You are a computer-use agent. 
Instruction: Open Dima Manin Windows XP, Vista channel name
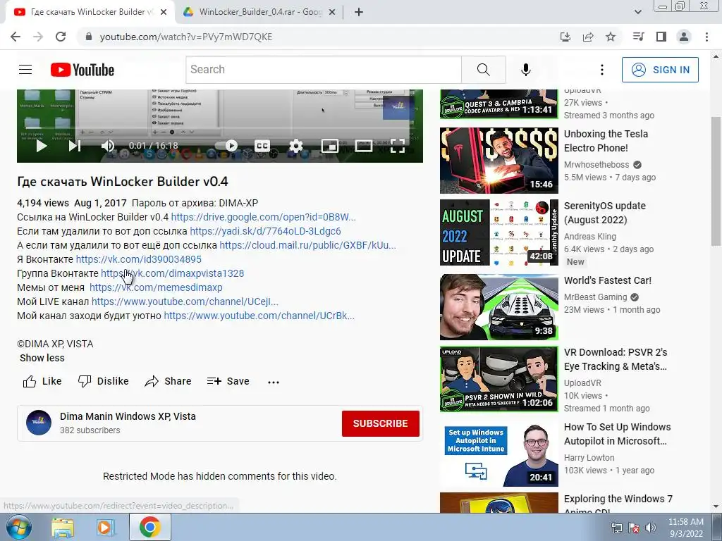pyautogui.click(x=128, y=416)
